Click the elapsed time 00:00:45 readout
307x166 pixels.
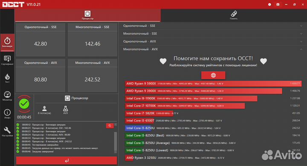coord(24,117)
